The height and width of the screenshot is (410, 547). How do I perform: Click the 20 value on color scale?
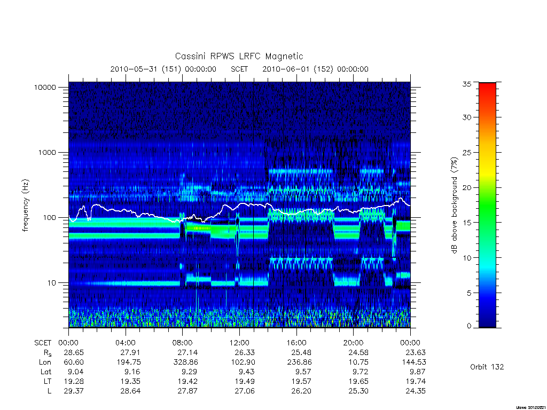[466, 187]
